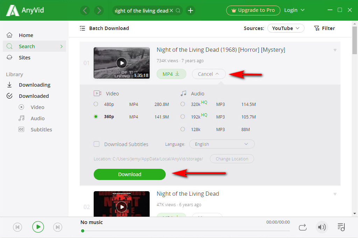
Task: Collapse options with Cancel button
Action: (x=209, y=74)
